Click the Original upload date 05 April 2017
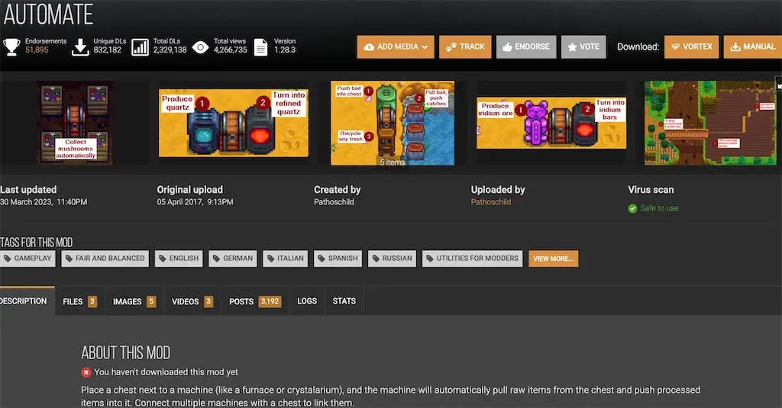782x408 pixels. [195, 202]
